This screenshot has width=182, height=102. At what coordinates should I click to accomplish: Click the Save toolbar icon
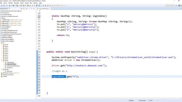click(x=2, y=5)
